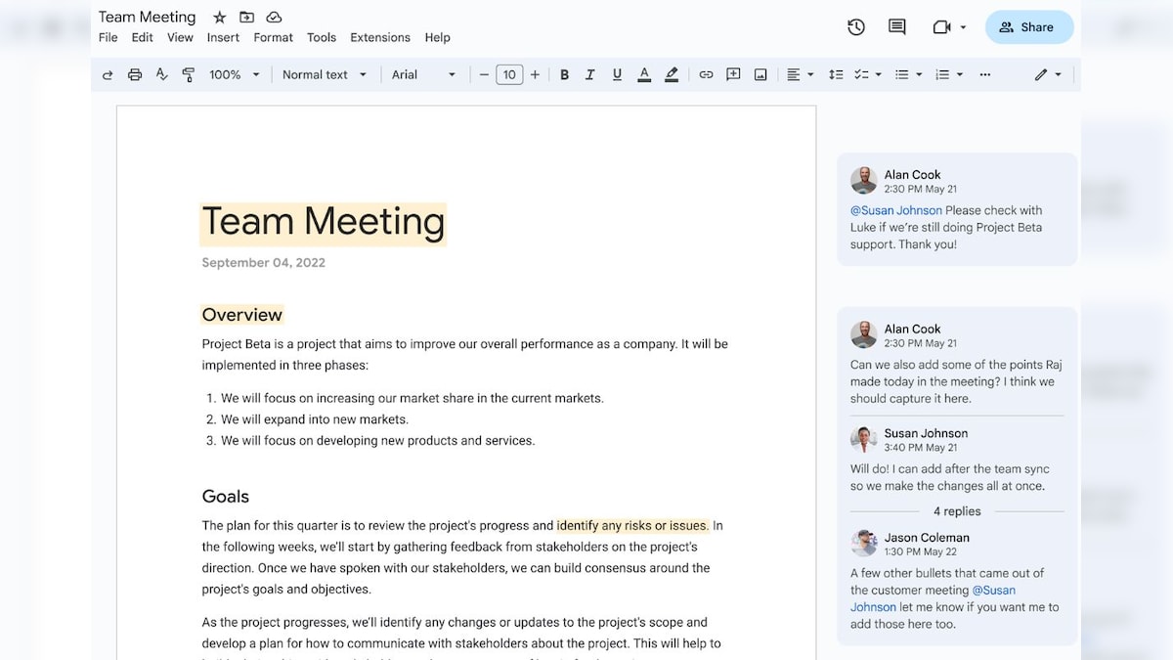Open the View menu
Screen dimensions: 1173x660
click(x=180, y=37)
